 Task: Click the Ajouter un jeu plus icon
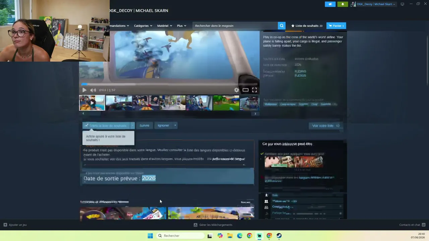pos(5,225)
